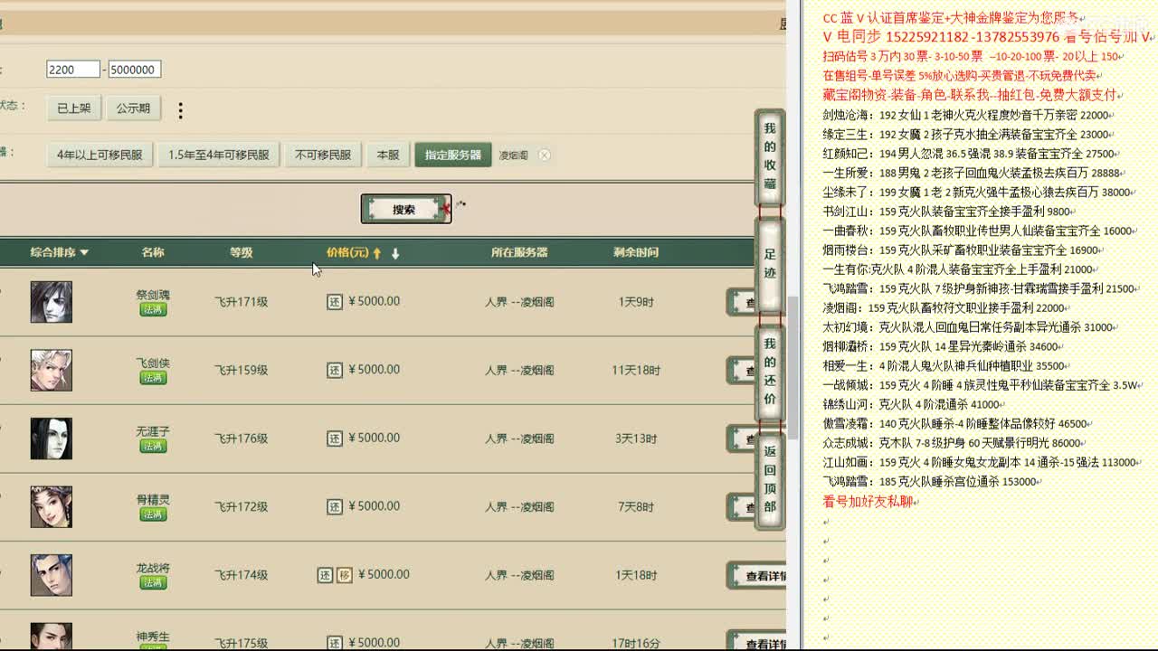Click the 搜索 search button

(x=405, y=207)
